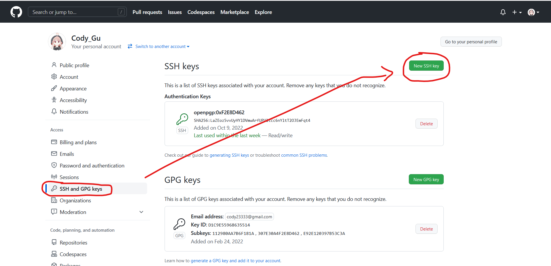The height and width of the screenshot is (266, 551).
Task: Click the Sessions broadcast icon
Action: pos(54,177)
